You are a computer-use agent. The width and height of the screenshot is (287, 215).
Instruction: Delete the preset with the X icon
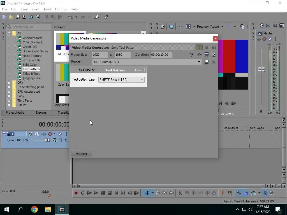[214, 62]
